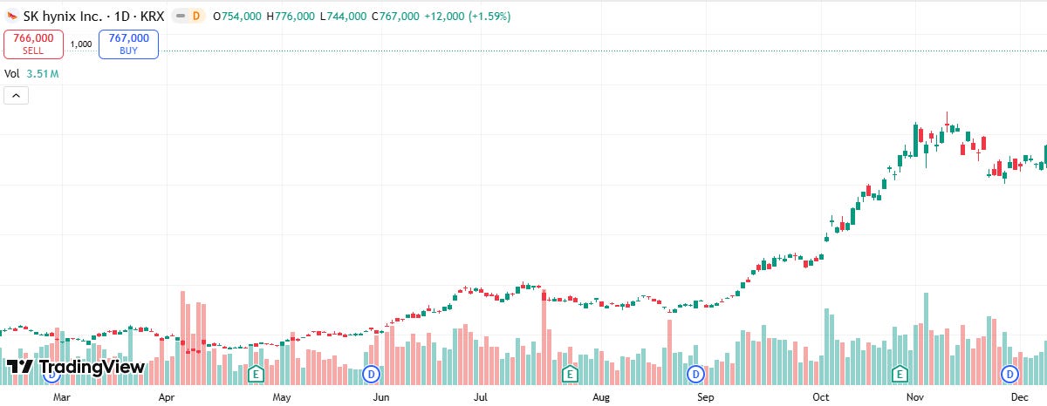Click the SK hynix Inc. symbol title
Viewport: 1047px width, 406px height.
(60, 17)
